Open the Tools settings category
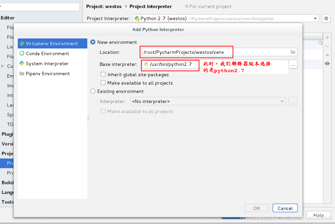The image size is (335, 224). pyautogui.click(x=7, y=202)
